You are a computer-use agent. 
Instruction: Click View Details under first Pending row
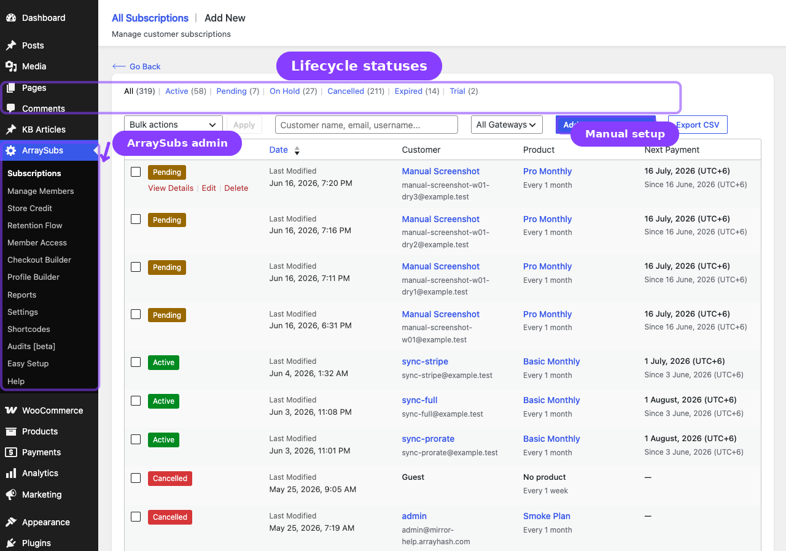(x=171, y=188)
